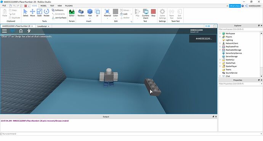This screenshot has height=141, width=263.
Task: Click the gray Color swatch
Action: point(115,11)
